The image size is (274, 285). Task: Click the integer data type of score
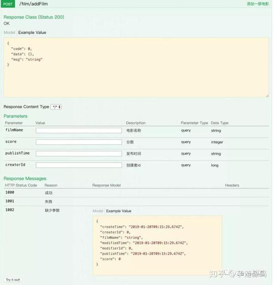click(217, 142)
